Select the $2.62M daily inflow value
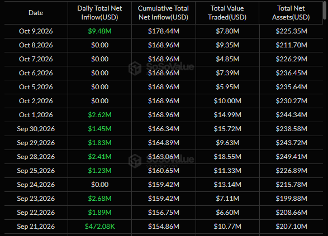This screenshot has height=236, width=328. (x=99, y=115)
